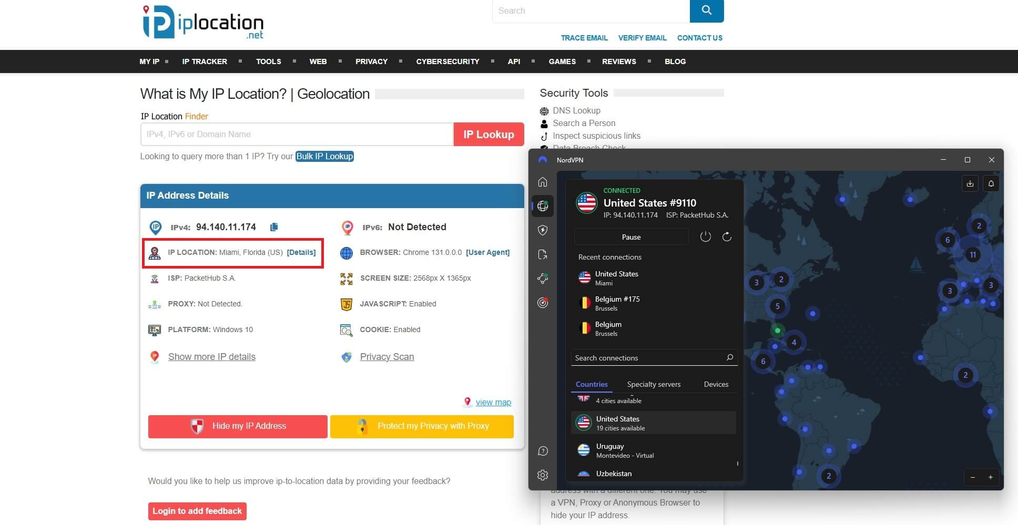Click Pause button in NordVPN
The image size is (1018, 525).
tap(631, 237)
